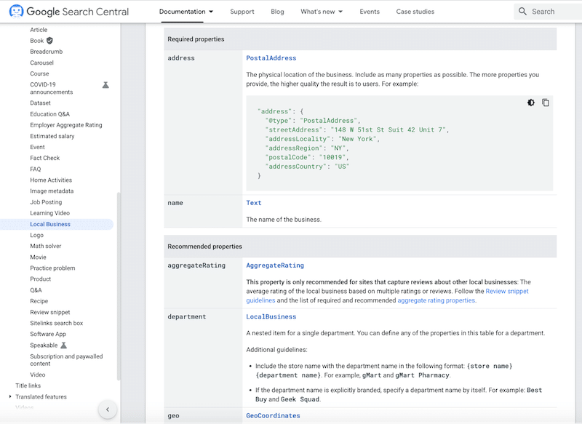582x424 pixels.
Task: Click the shield badge next to Book
Action: [50, 41]
